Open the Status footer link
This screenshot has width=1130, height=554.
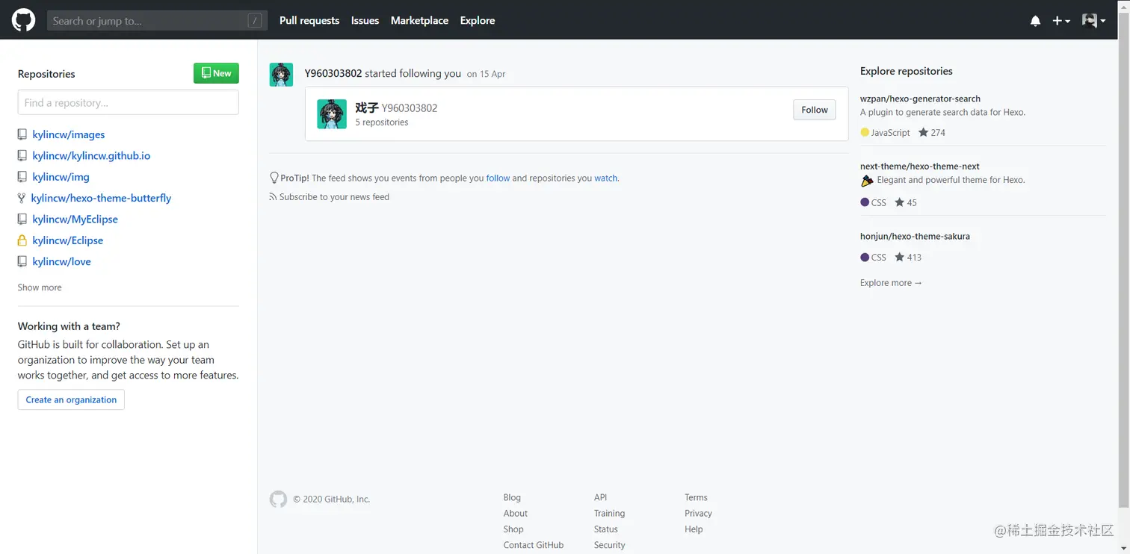click(x=606, y=529)
